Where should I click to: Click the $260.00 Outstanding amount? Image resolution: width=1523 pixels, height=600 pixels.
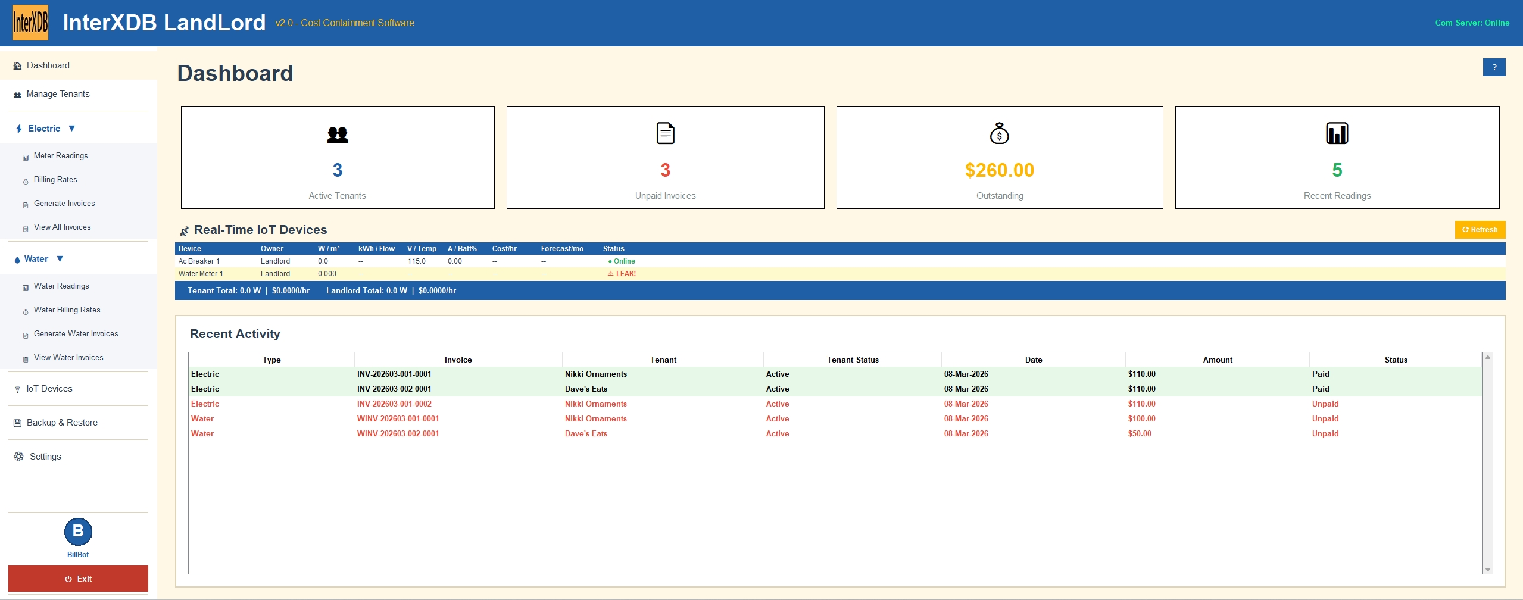(x=1000, y=170)
